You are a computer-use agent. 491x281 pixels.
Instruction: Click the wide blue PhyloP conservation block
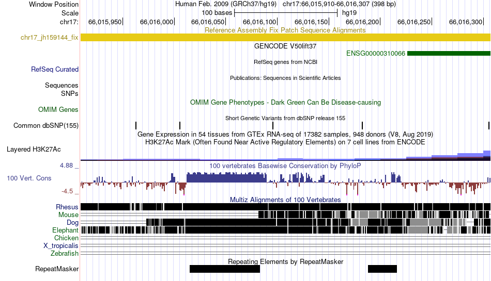tap(226, 177)
